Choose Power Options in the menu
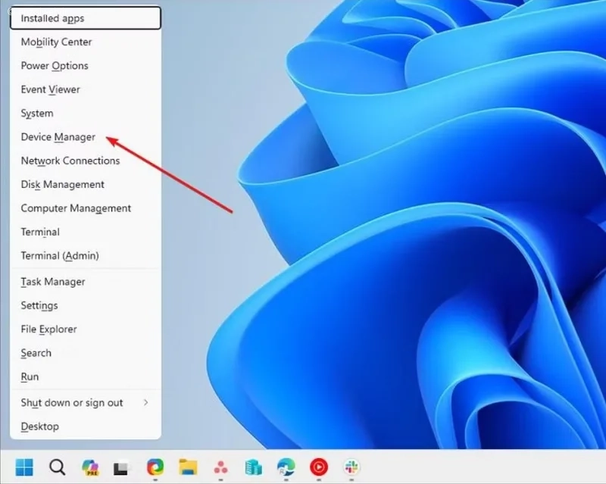 pyautogui.click(x=86, y=66)
